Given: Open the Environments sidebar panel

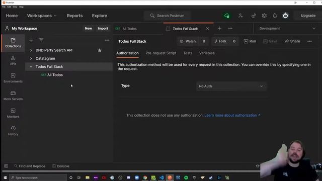Looking at the screenshot, I should pos(13,78).
